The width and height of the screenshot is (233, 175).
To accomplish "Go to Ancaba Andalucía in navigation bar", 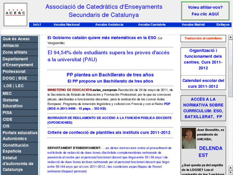I will (109, 25).
